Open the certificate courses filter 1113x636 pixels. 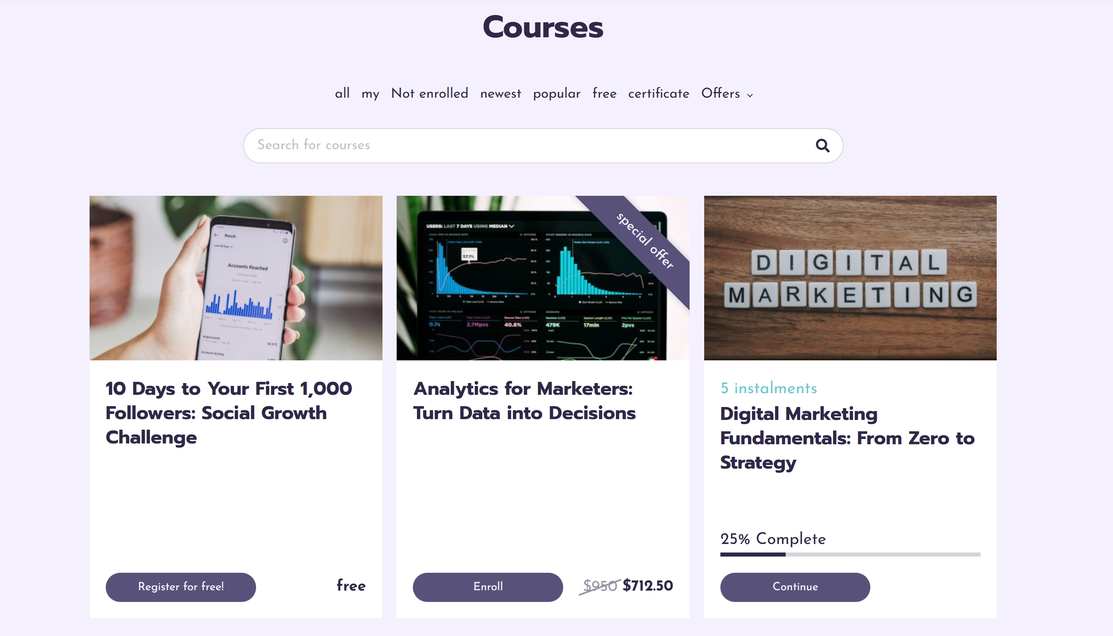click(x=659, y=94)
